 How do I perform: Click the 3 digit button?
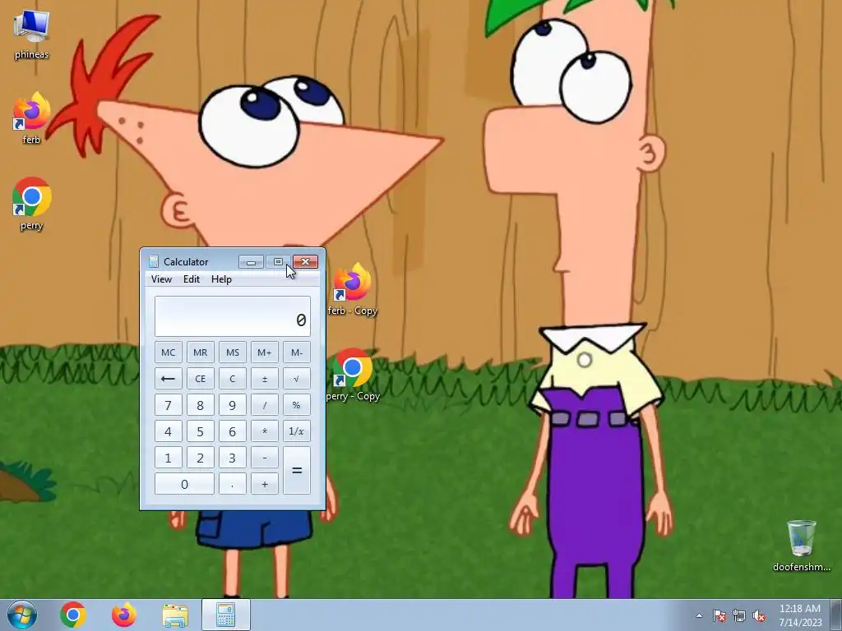click(233, 458)
